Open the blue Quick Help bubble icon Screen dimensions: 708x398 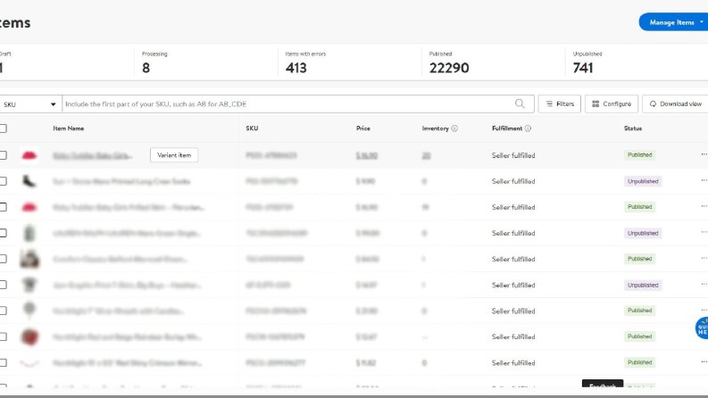click(x=702, y=328)
